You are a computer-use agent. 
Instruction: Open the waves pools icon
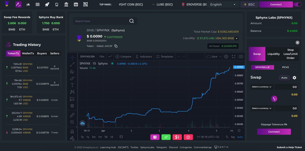(x=38, y=4)
